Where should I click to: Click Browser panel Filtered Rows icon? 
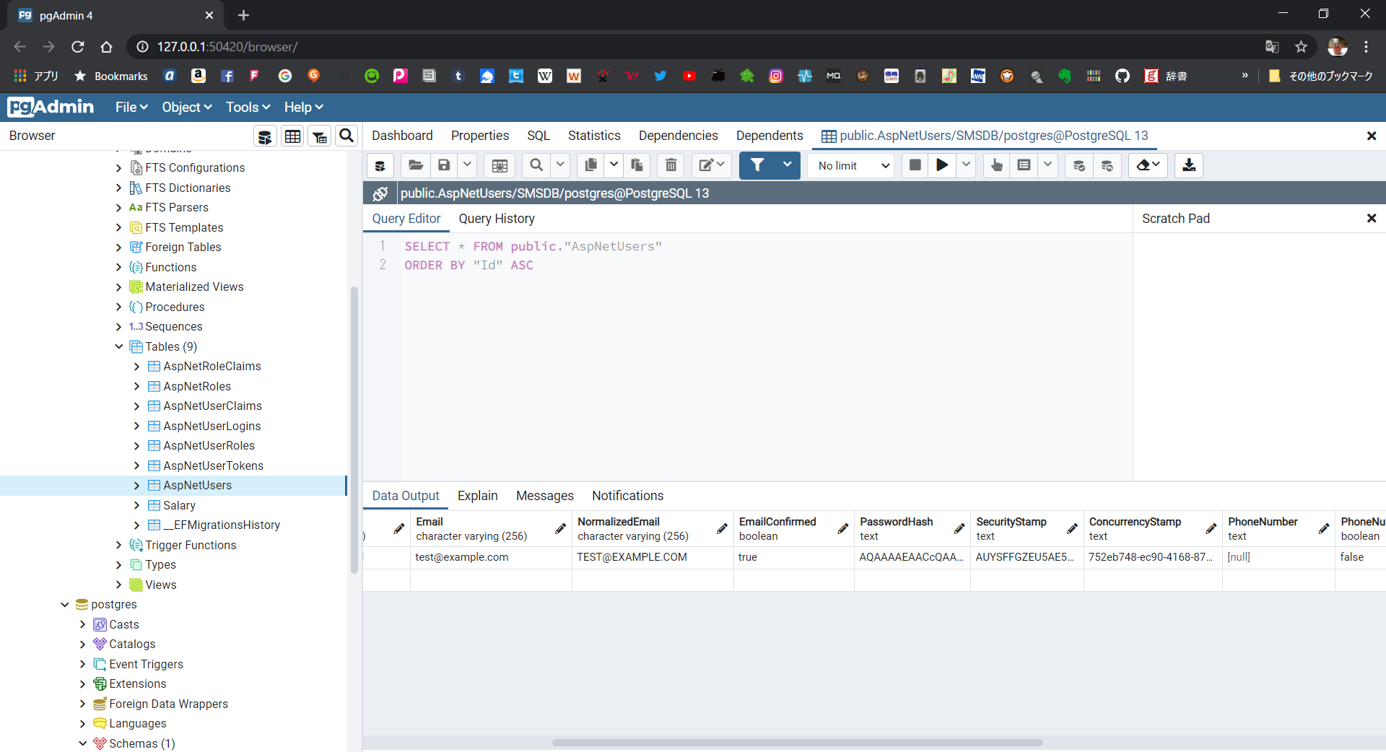pos(320,136)
